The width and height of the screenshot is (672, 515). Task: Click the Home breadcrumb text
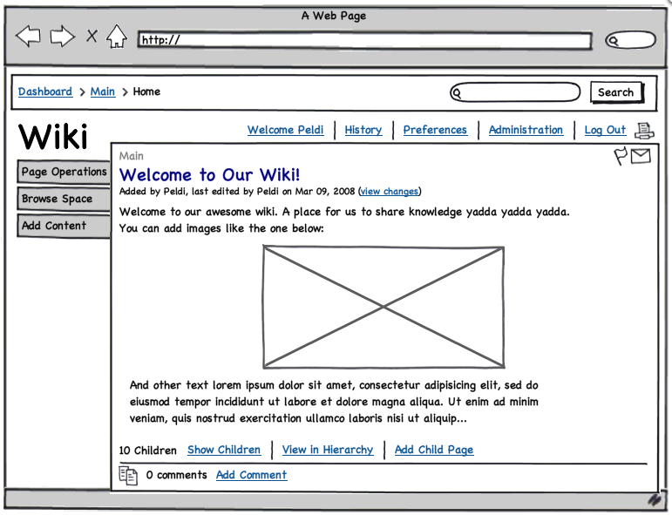[x=146, y=91]
